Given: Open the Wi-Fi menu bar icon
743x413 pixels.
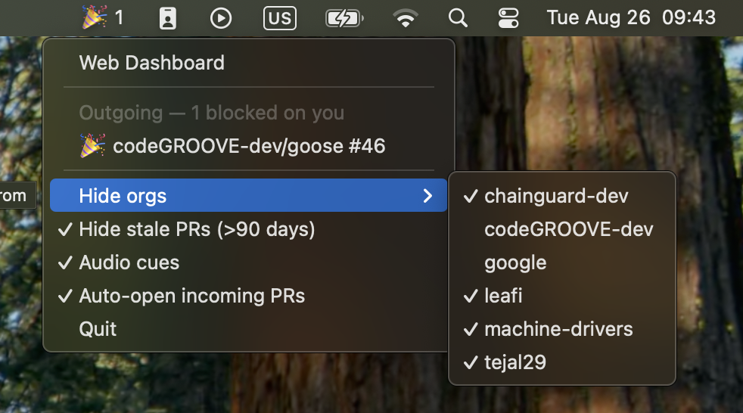Looking at the screenshot, I should [x=406, y=18].
